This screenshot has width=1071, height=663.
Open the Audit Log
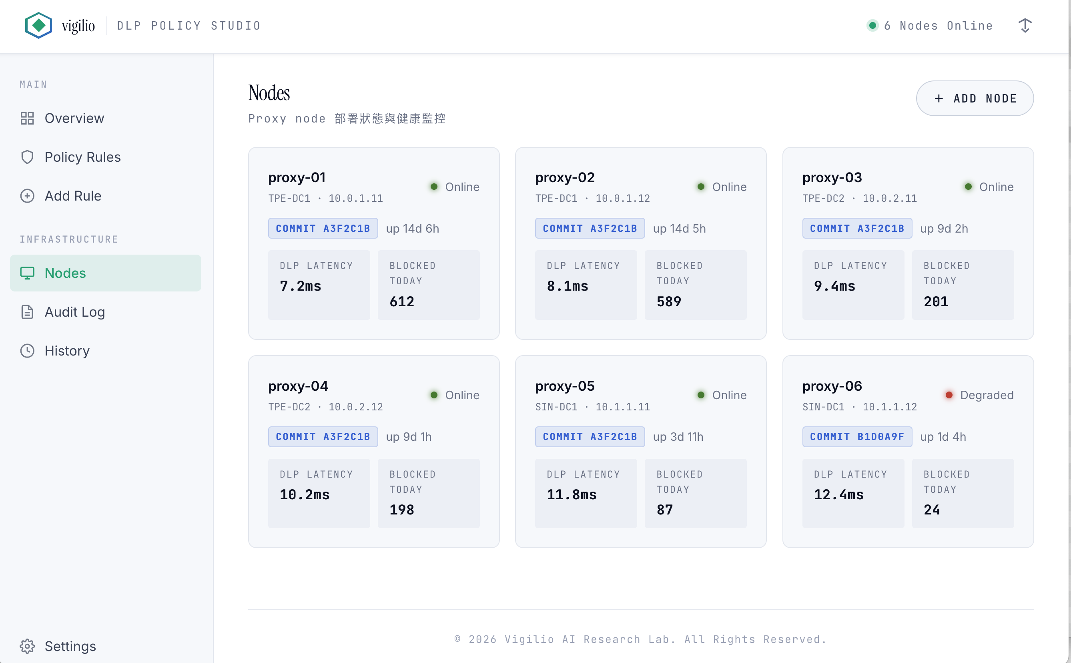tap(106, 312)
